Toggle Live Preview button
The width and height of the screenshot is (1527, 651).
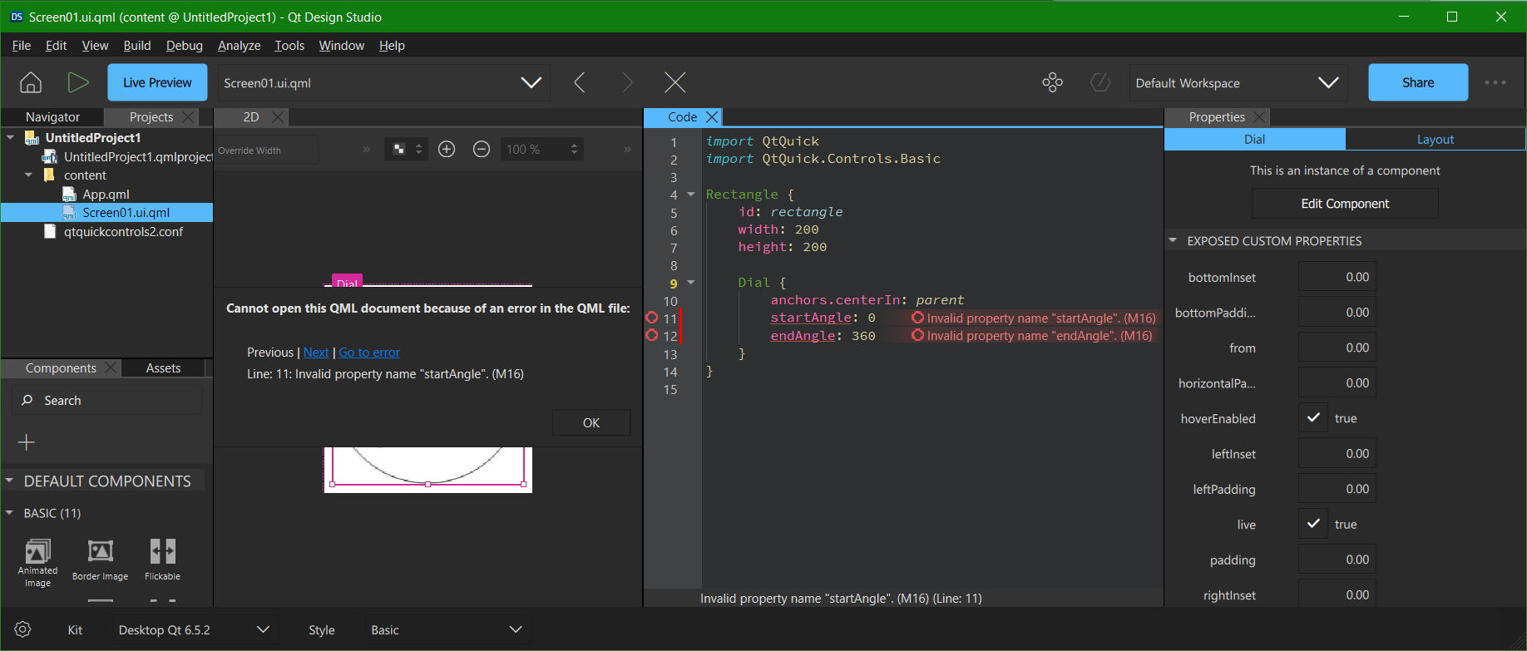pos(157,82)
